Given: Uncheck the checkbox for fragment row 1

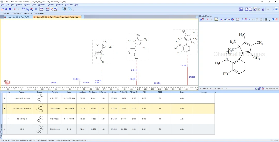Looking at the screenshot, I should pyautogui.click(x=4, y=98).
